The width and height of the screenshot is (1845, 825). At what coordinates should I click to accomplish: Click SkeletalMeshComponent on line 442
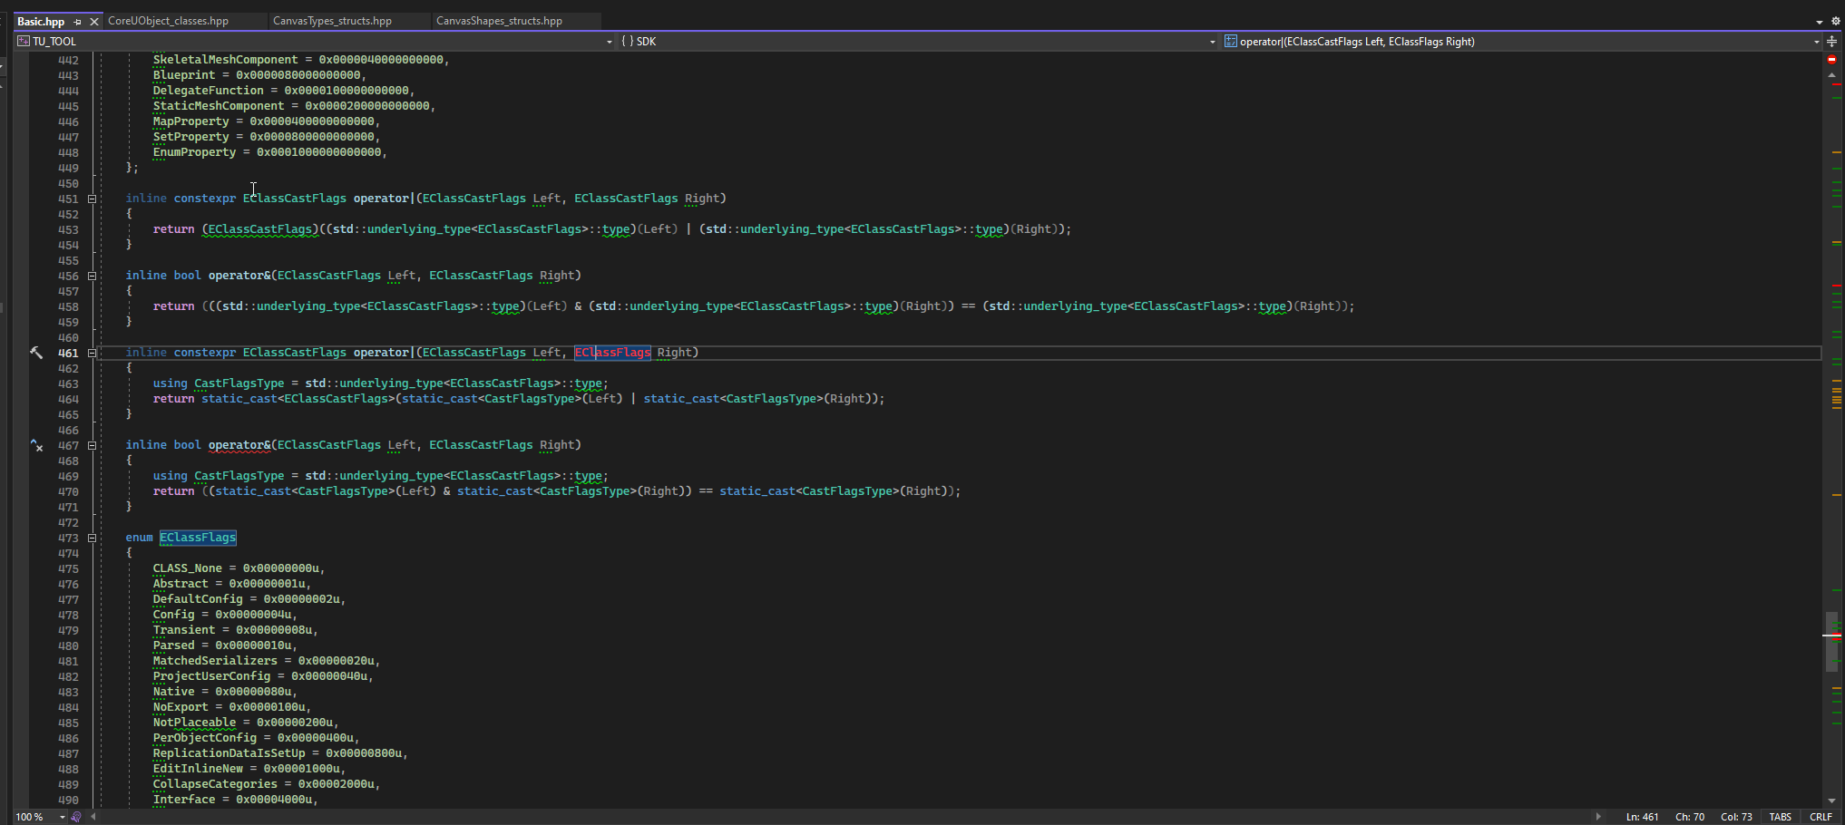(225, 60)
